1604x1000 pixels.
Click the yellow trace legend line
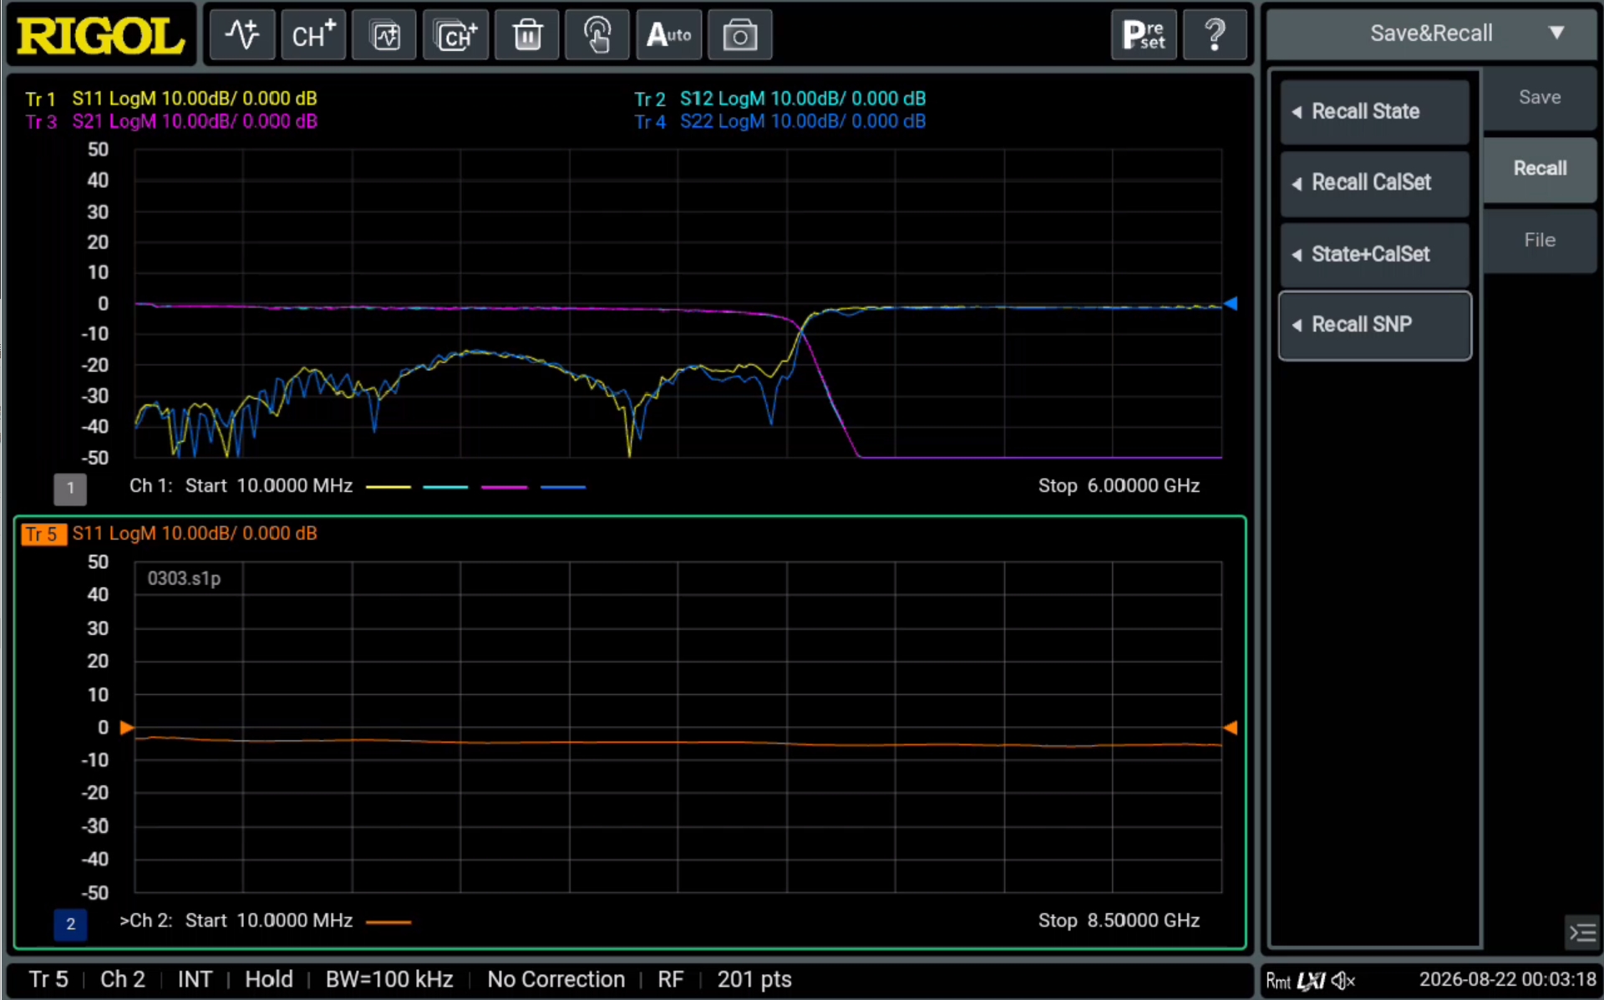click(x=388, y=487)
